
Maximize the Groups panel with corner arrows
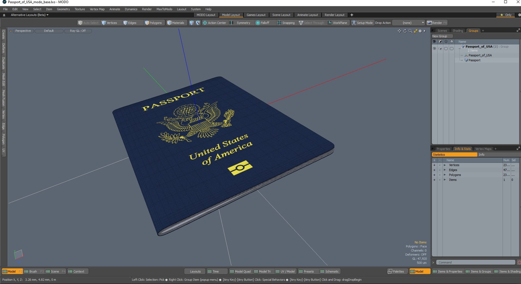click(518, 30)
